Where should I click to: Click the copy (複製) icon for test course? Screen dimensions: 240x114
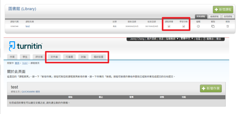coord(213,26)
